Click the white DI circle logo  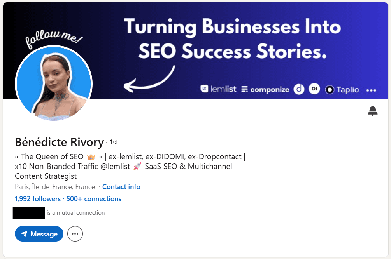[314, 89]
